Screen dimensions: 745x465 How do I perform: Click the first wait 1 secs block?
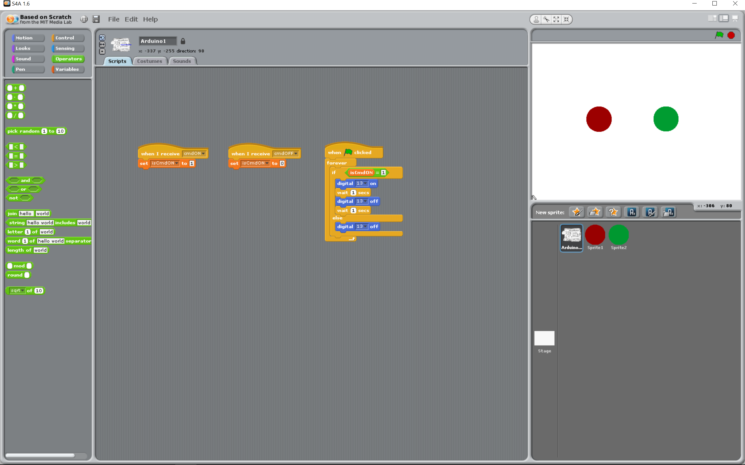[353, 192]
